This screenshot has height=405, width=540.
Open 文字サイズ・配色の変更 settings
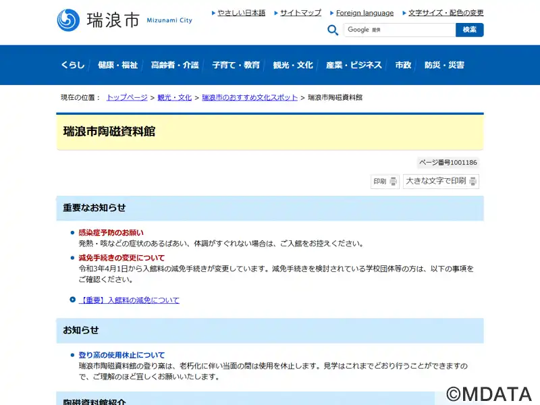(446, 13)
